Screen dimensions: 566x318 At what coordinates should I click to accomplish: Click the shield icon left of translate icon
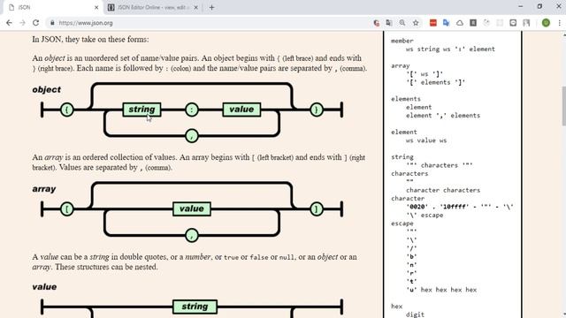point(377,23)
